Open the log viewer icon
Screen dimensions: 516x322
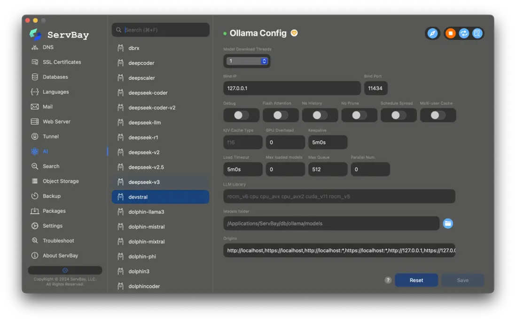tap(477, 33)
